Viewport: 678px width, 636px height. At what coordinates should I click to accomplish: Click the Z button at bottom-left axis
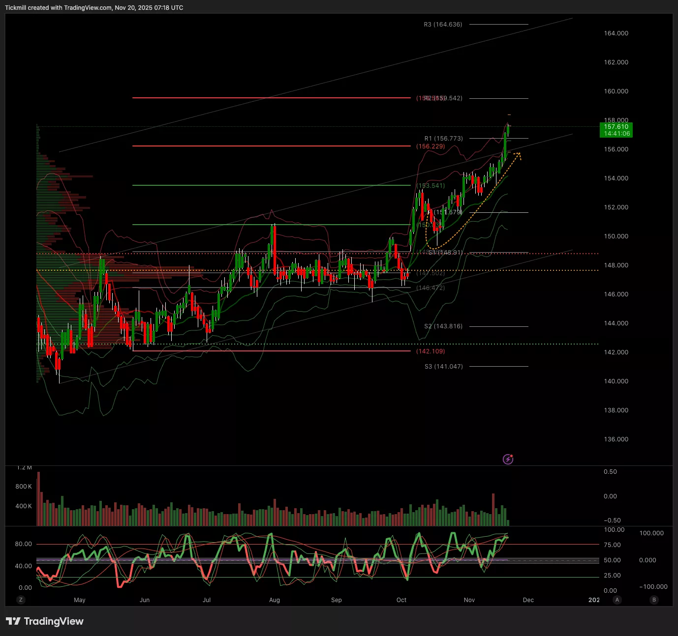(x=21, y=600)
